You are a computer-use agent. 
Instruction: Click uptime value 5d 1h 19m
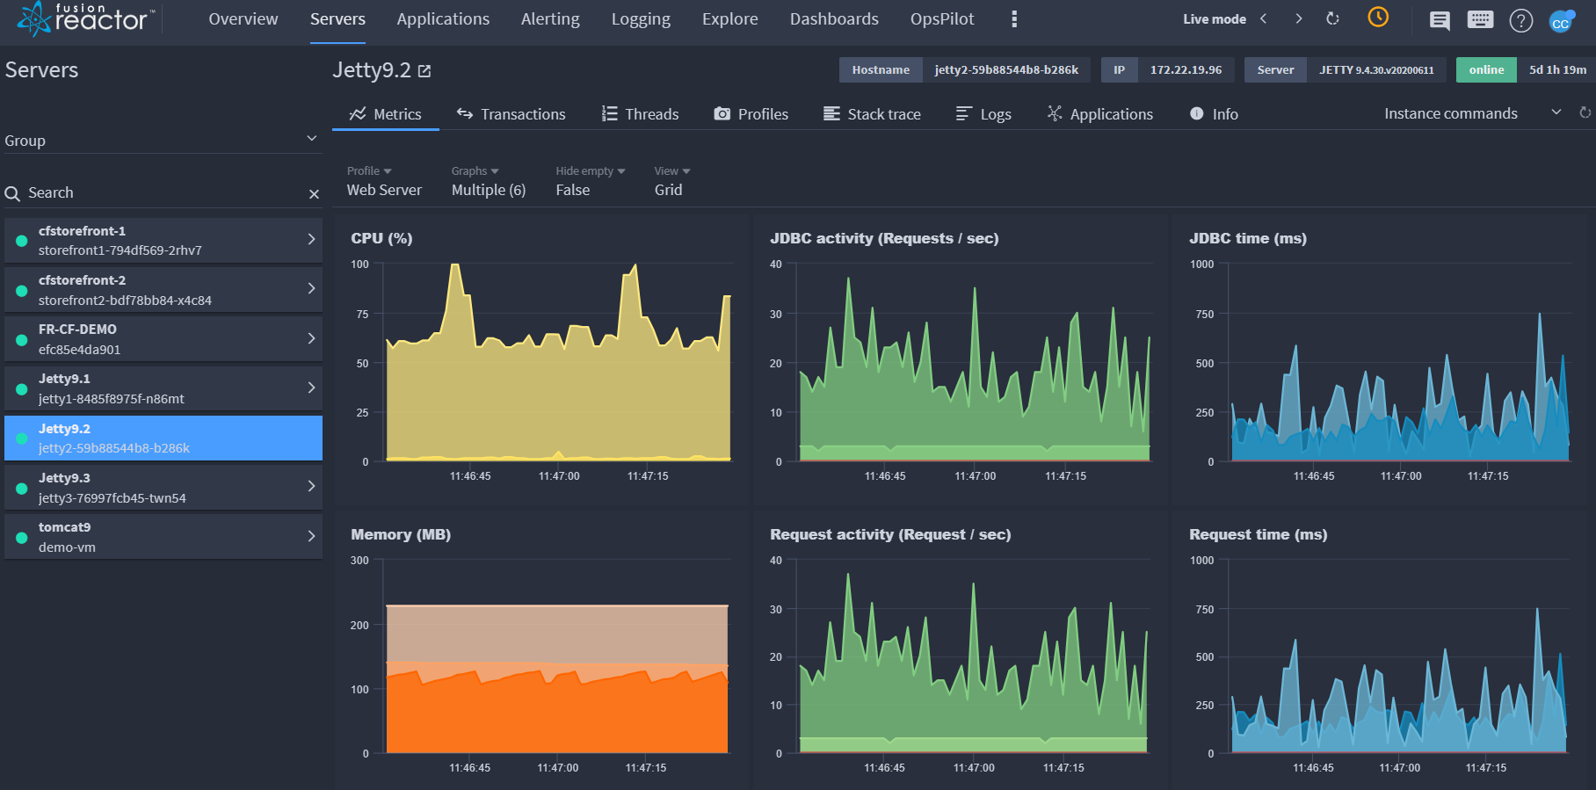coord(1557,69)
